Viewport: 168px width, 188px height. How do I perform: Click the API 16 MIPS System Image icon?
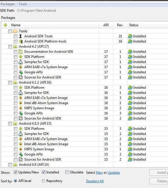(21, 108)
